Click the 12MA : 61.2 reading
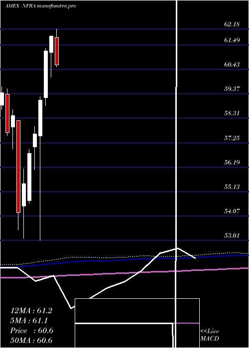249x348 pixels. tap(31, 311)
